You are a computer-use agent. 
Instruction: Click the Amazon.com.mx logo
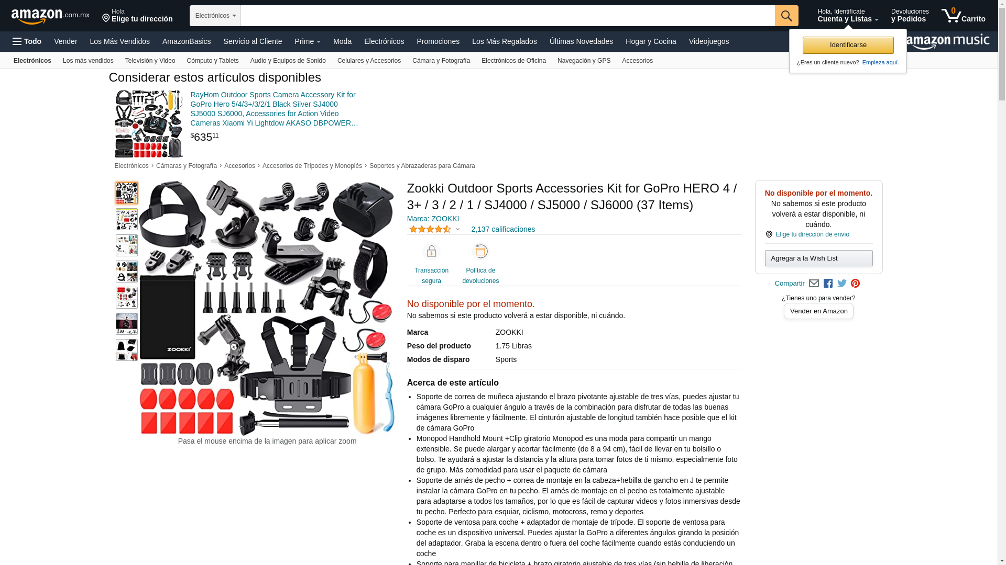(50, 16)
